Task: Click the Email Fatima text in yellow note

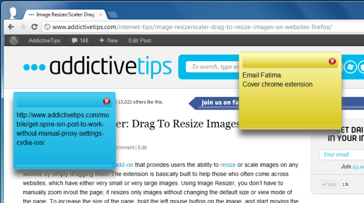Action: click(x=263, y=75)
